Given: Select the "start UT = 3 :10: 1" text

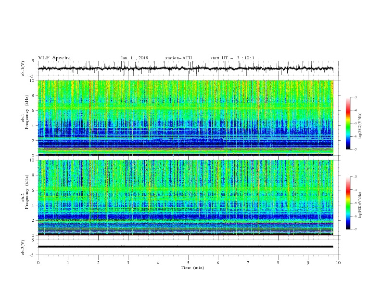Looking at the screenshot, I should (232, 58).
